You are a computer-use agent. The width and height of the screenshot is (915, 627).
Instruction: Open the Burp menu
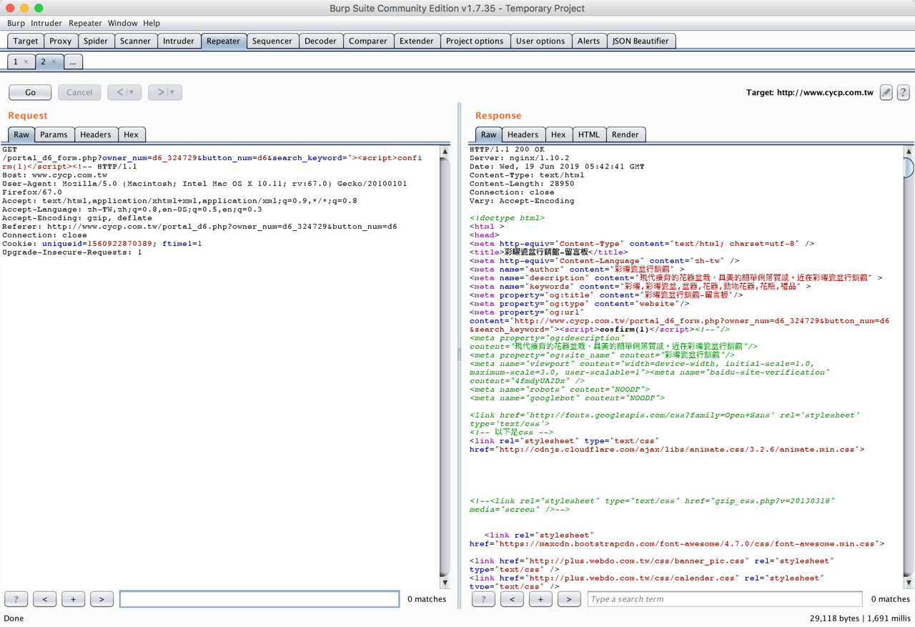point(16,23)
